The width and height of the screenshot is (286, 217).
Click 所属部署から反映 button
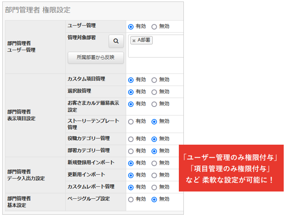click(x=96, y=57)
